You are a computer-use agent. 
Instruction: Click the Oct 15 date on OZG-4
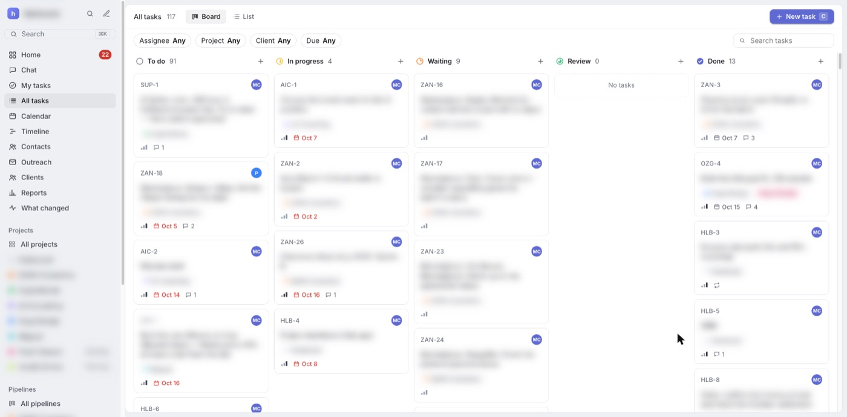pyautogui.click(x=727, y=207)
